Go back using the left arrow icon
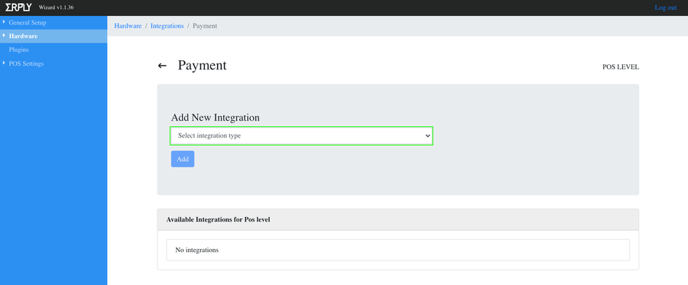Image resolution: width=688 pixels, height=285 pixels. tap(162, 66)
